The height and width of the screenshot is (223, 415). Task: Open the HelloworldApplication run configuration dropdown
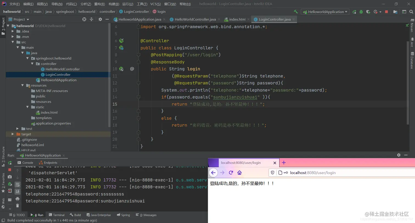pyautogui.click(x=325, y=12)
